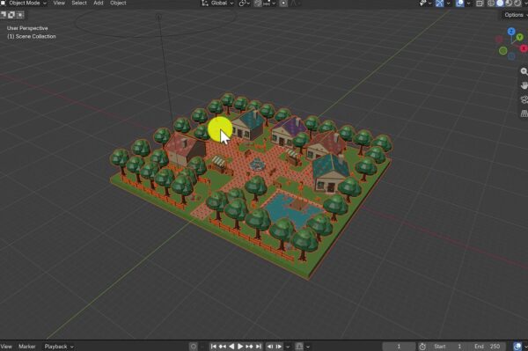Switch to Wireframe viewport shading
This screenshot has height=351, width=528.
pyautogui.click(x=491, y=4)
